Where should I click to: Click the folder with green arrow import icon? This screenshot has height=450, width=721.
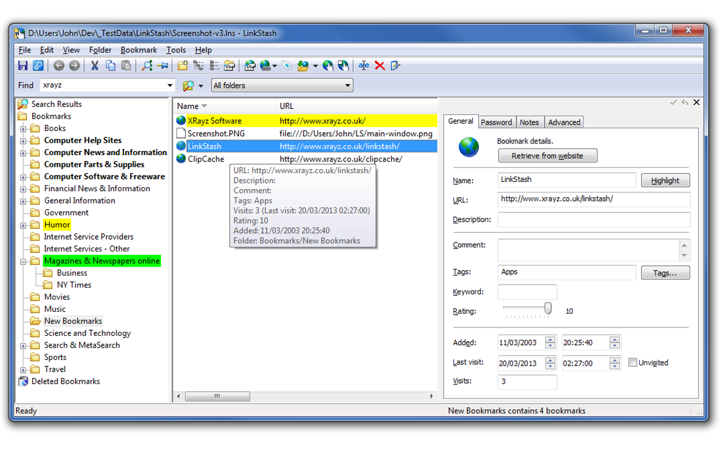pyautogui.click(x=303, y=66)
